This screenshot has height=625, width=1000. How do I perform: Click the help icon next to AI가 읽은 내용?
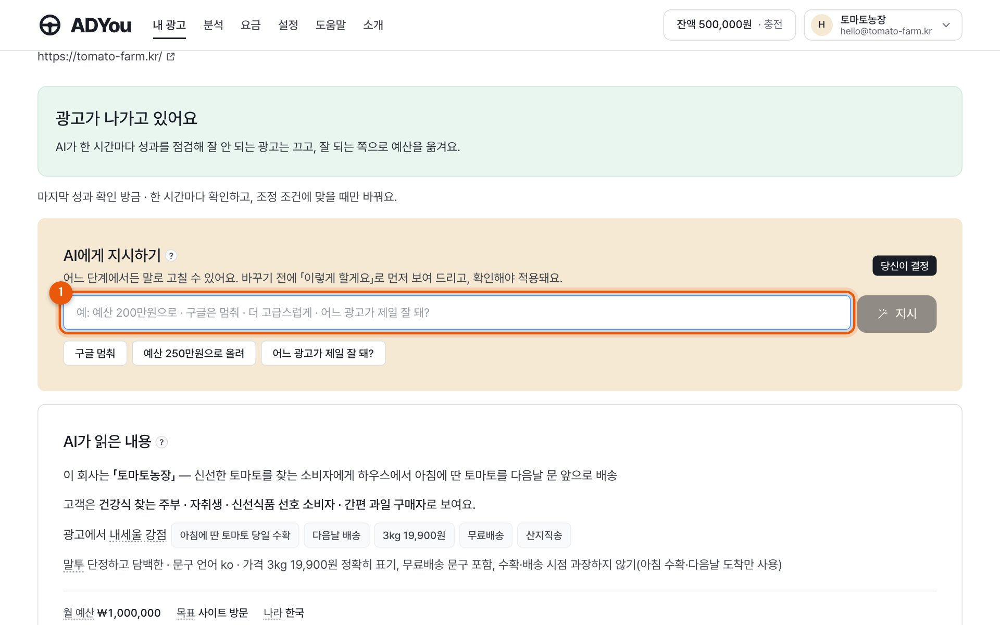(162, 442)
